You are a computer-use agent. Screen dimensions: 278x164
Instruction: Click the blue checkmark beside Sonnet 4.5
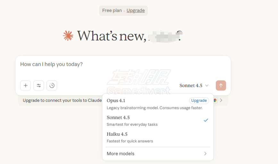click(206, 120)
